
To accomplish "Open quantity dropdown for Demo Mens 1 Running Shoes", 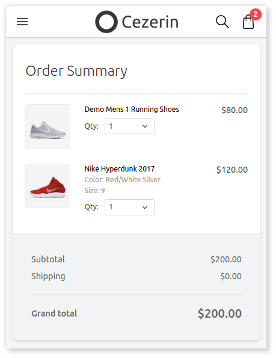I will pos(129,126).
